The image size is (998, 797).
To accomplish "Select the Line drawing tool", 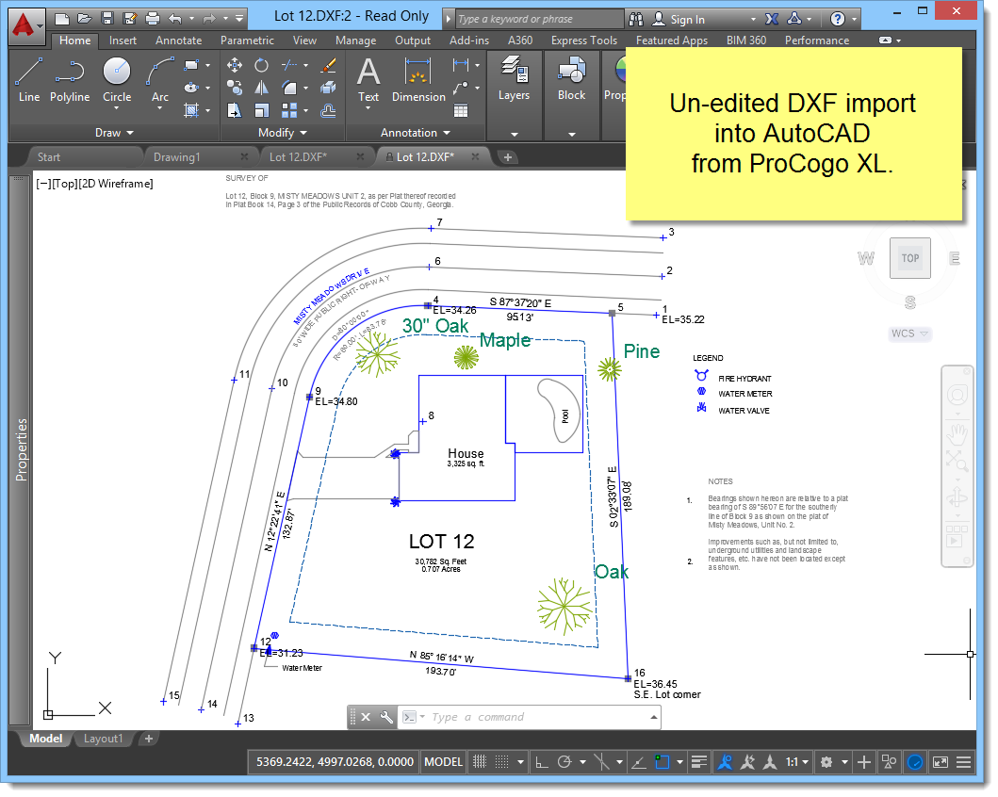I will coord(28,79).
